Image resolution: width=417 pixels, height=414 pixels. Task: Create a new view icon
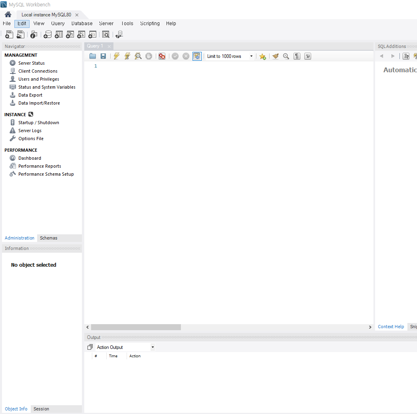70,34
